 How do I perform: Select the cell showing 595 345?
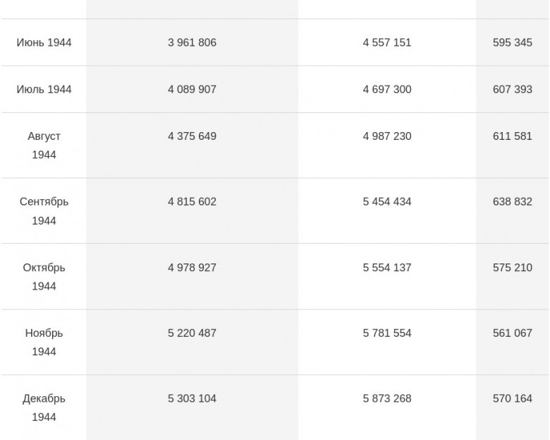click(513, 42)
